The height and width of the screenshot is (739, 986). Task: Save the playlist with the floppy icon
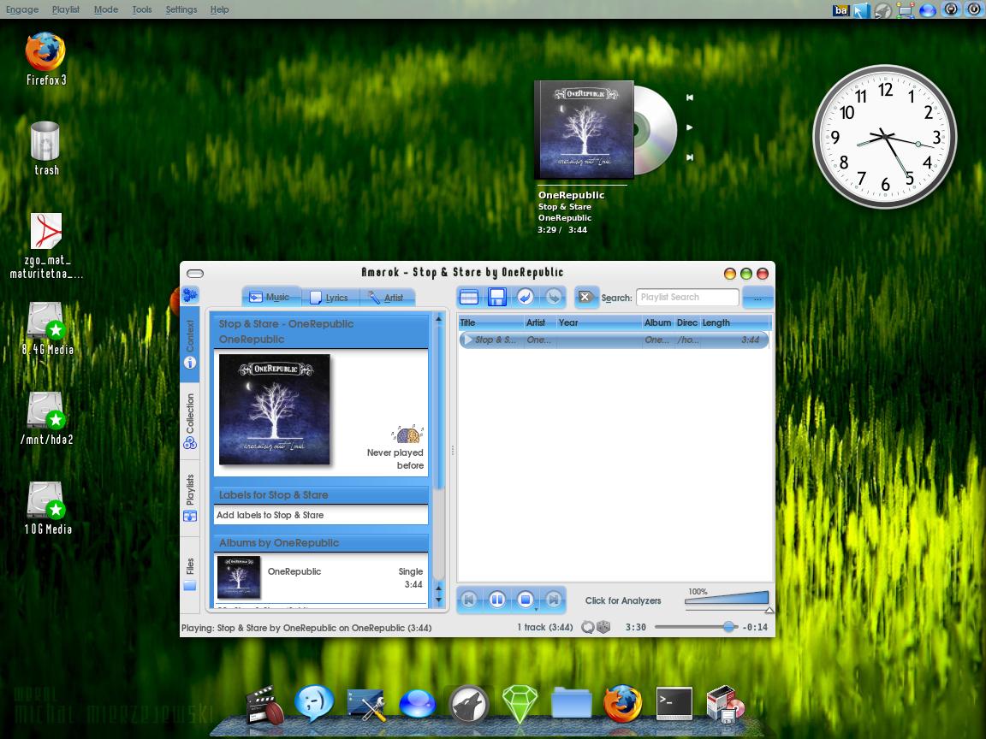tap(496, 298)
